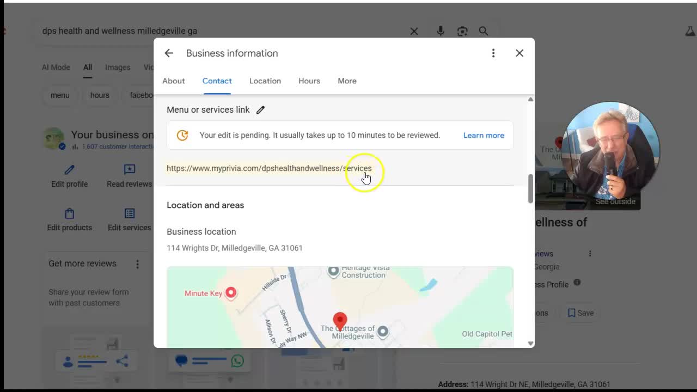This screenshot has width=697, height=392.
Task: Click Edit profile pencil icon
Action: click(x=69, y=170)
